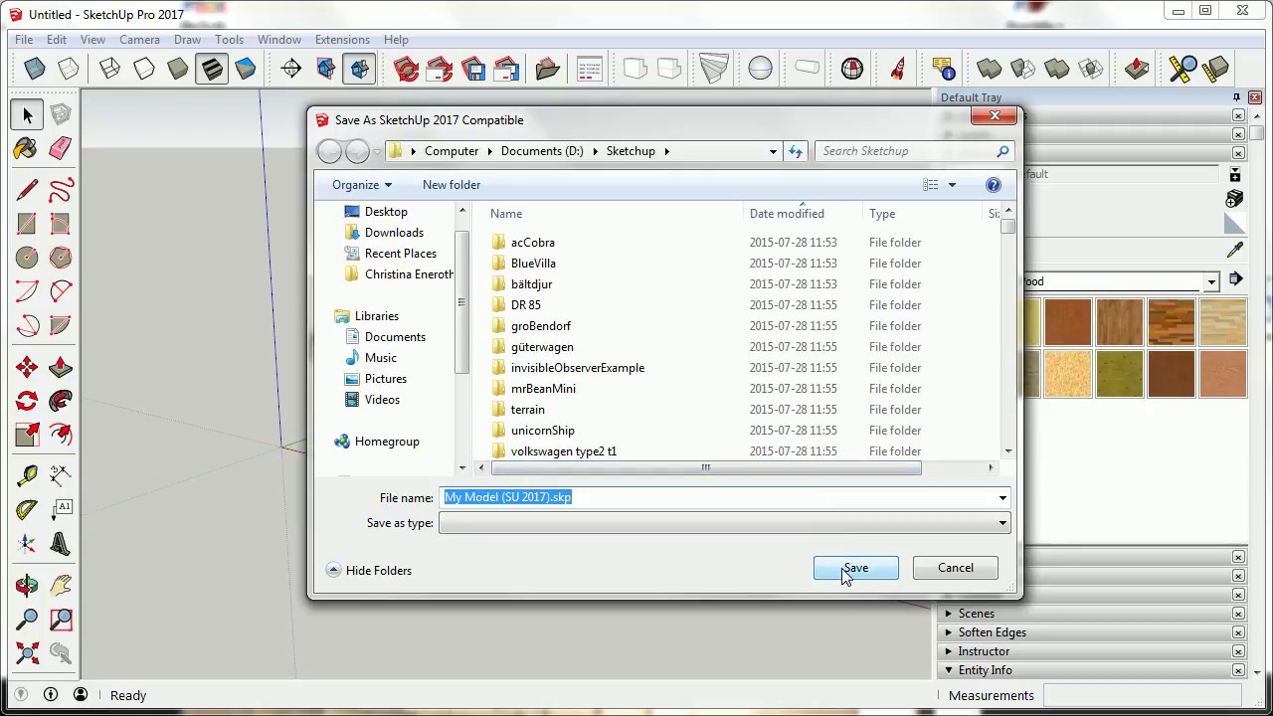Open the Draw menu
Viewport: 1273px width, 716px height.
(187, 40)
